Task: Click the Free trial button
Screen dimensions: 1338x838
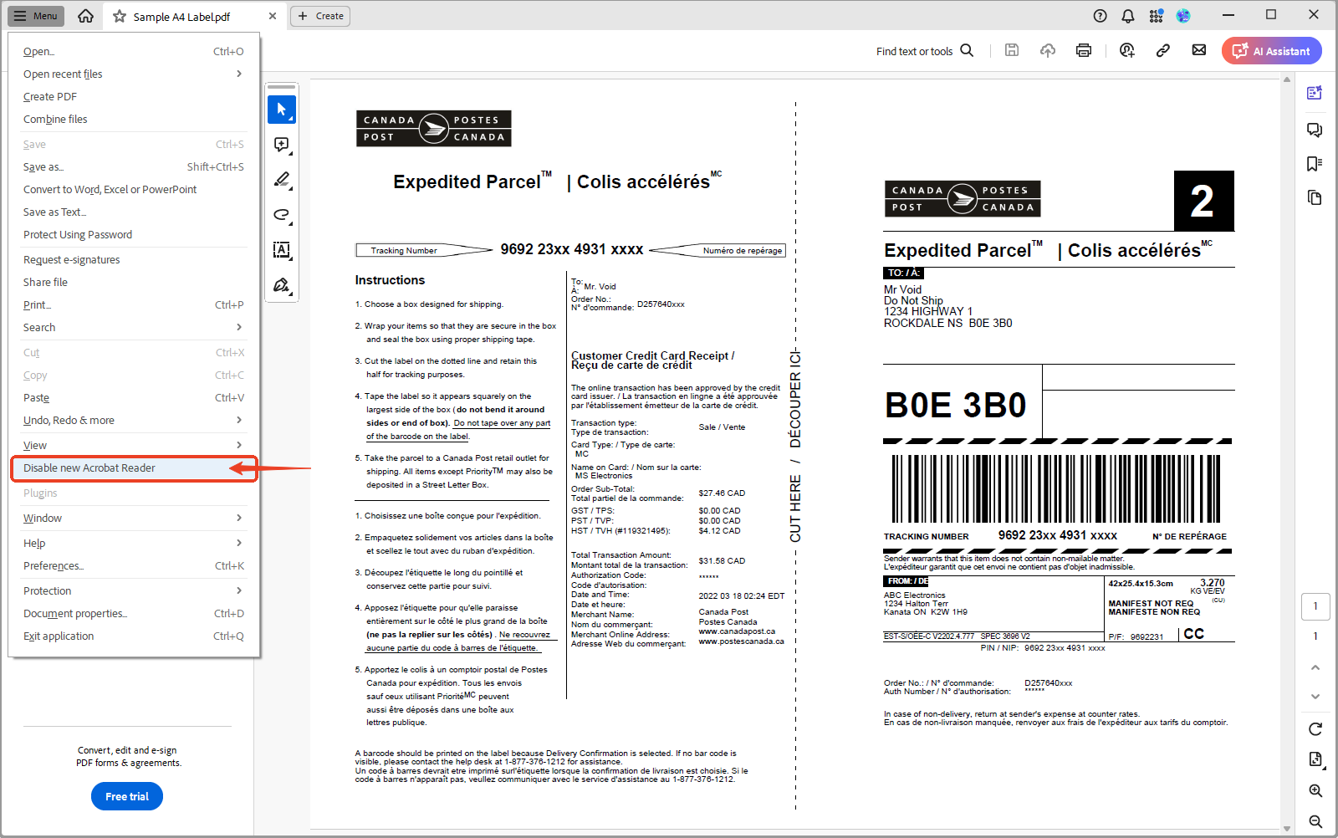Action: pyautogui.click(x=127, y=796)
